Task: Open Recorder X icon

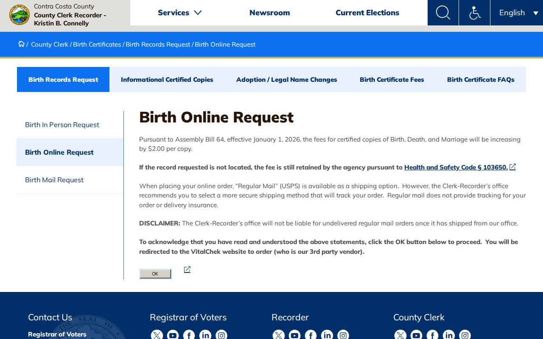Action: [x=278, y=335]
